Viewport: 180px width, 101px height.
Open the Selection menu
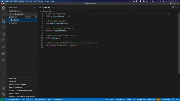click(21, 1)
